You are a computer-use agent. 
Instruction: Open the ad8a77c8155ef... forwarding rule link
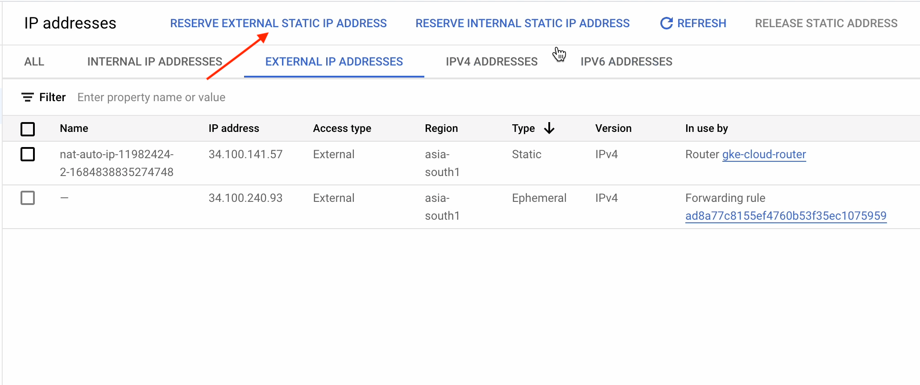coord(786,216)
